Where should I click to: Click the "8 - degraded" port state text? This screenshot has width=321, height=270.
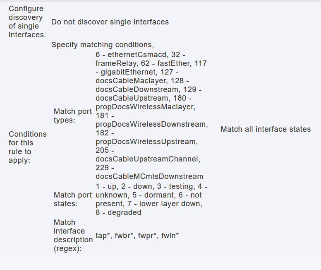point(118,212)
